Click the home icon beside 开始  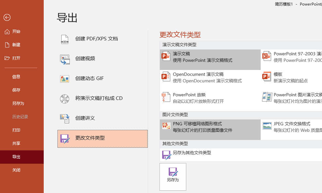[7, 32]
